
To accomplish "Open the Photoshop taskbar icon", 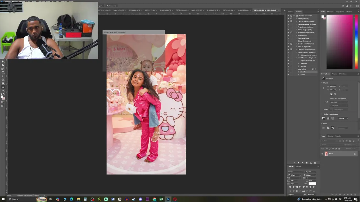I will click(x=168, y=199).
